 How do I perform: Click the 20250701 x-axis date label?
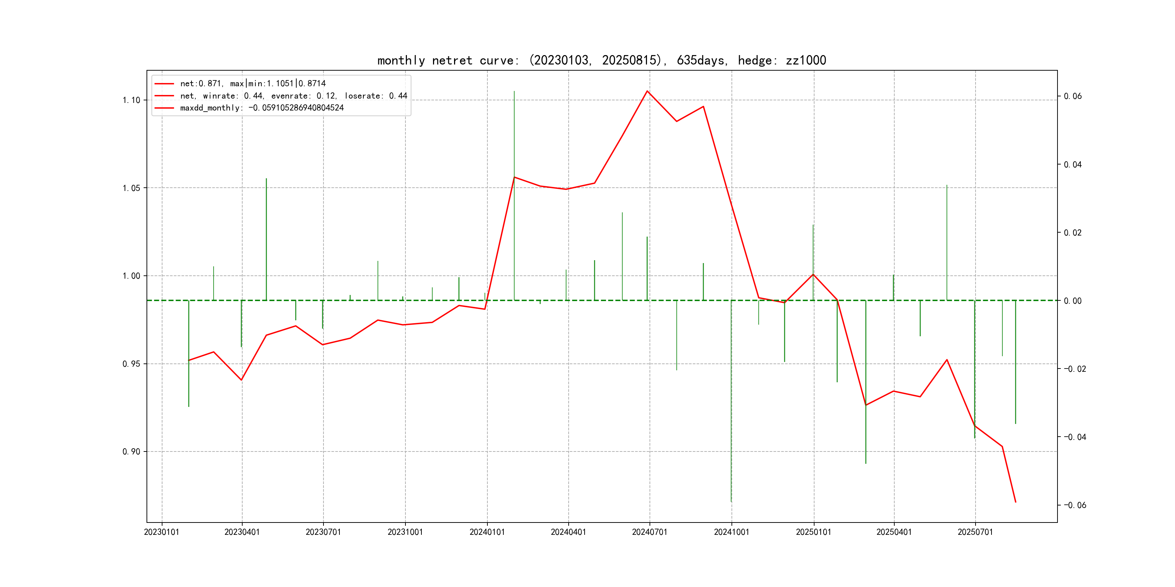click(x=975, y=532)
